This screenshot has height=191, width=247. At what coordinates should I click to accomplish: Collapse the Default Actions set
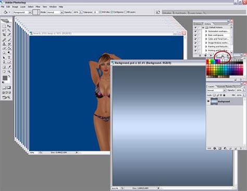click(203, 28)
